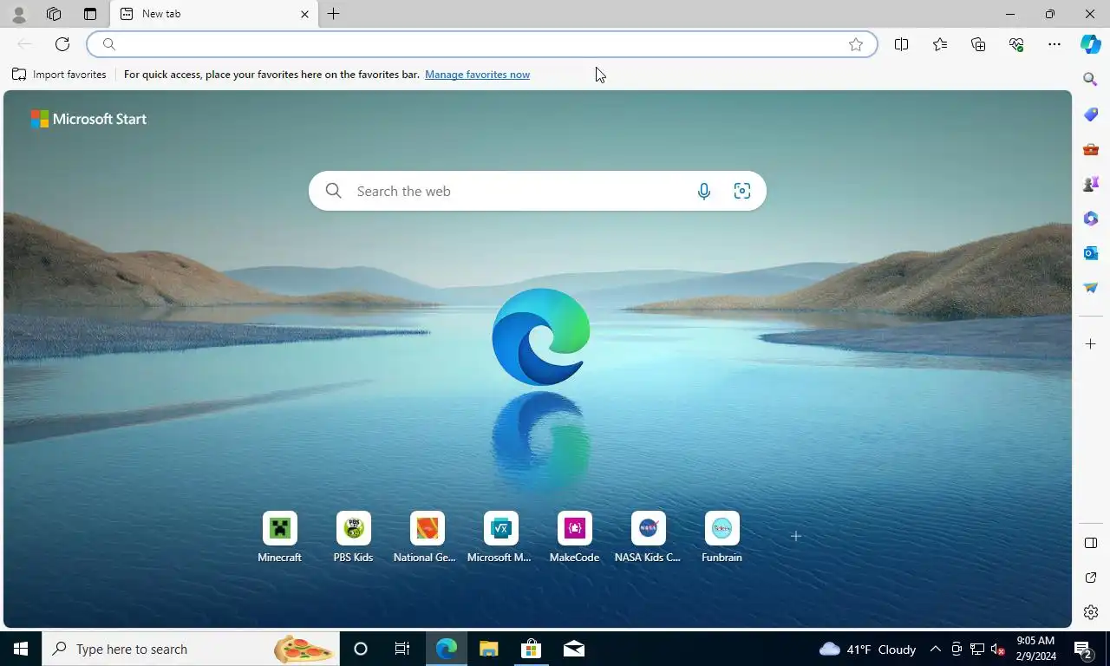Open the PBS Kids quick link

[353, 538]
